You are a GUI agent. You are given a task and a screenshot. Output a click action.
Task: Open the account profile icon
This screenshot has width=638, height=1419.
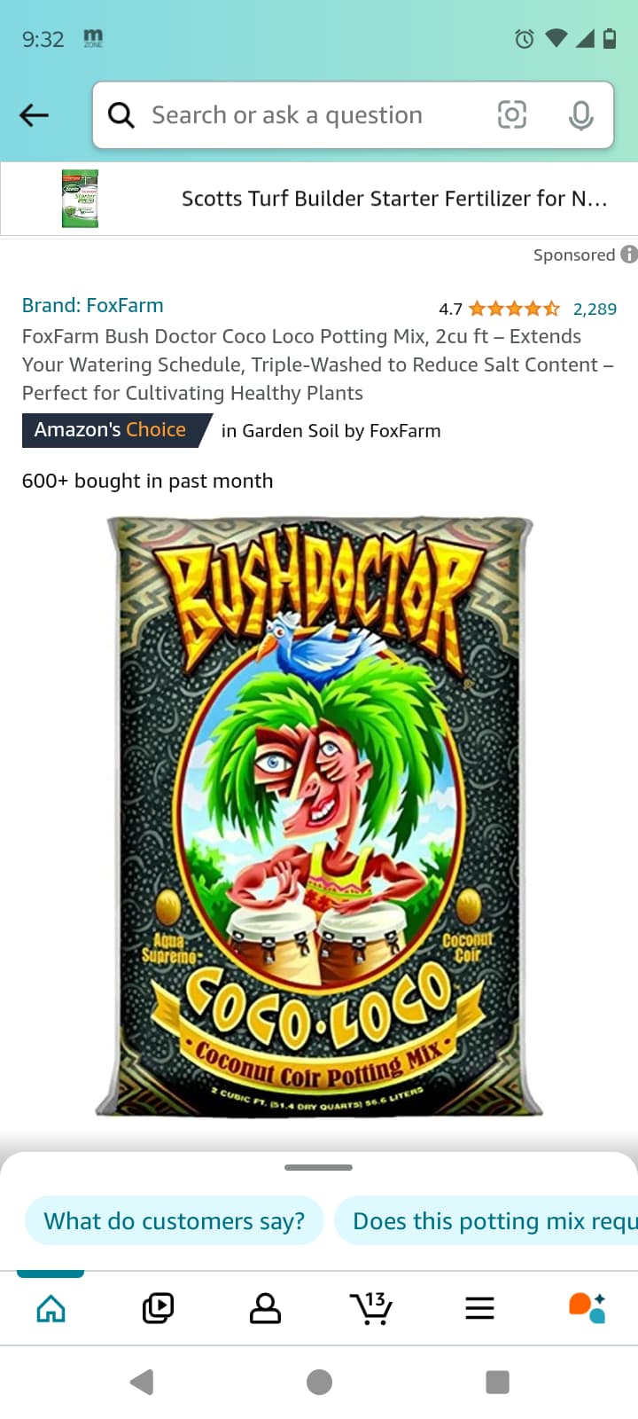(x=265, y=1308)
